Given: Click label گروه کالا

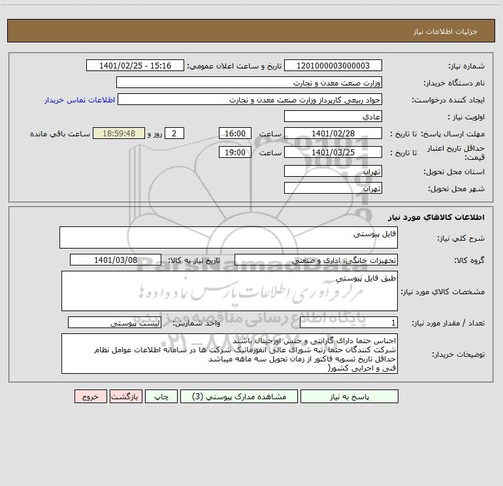Looking at the screenshot, I should 470,260.
